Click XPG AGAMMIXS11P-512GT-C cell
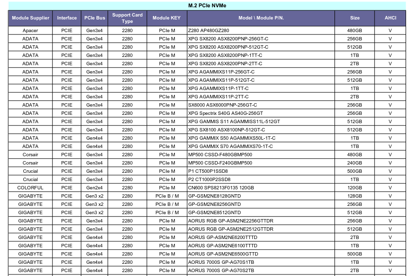Screen dimensions: 409x276 [x=261, y=80]
